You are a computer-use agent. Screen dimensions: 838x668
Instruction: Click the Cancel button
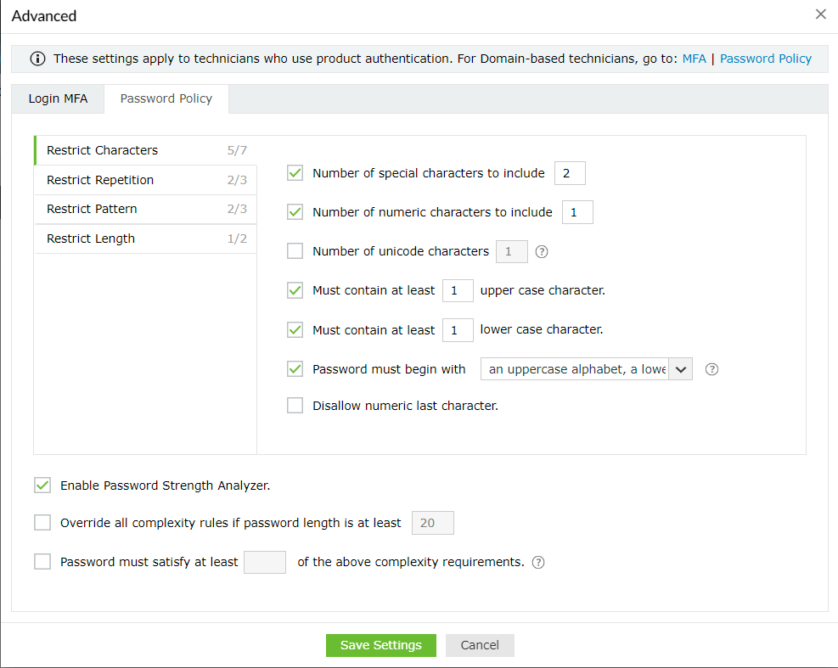(480, 645)
